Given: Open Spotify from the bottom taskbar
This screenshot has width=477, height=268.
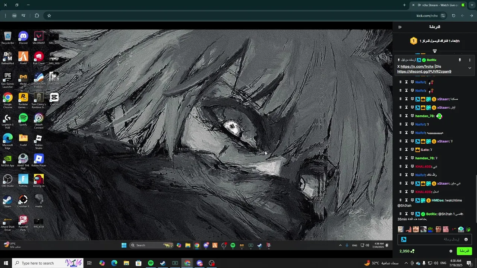Looking at the screenshot, I should (x=151, y=263).
